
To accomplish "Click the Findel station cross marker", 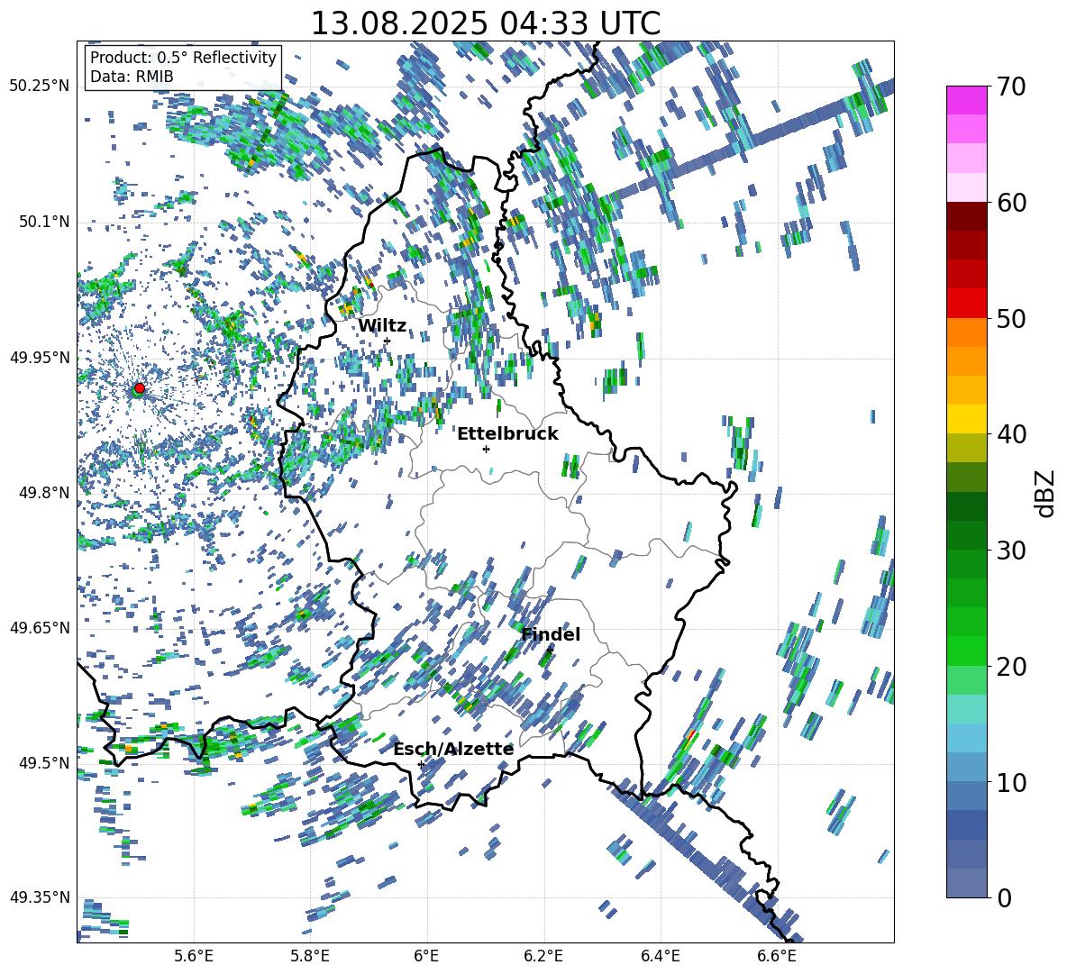I will [x=550, y=651].
